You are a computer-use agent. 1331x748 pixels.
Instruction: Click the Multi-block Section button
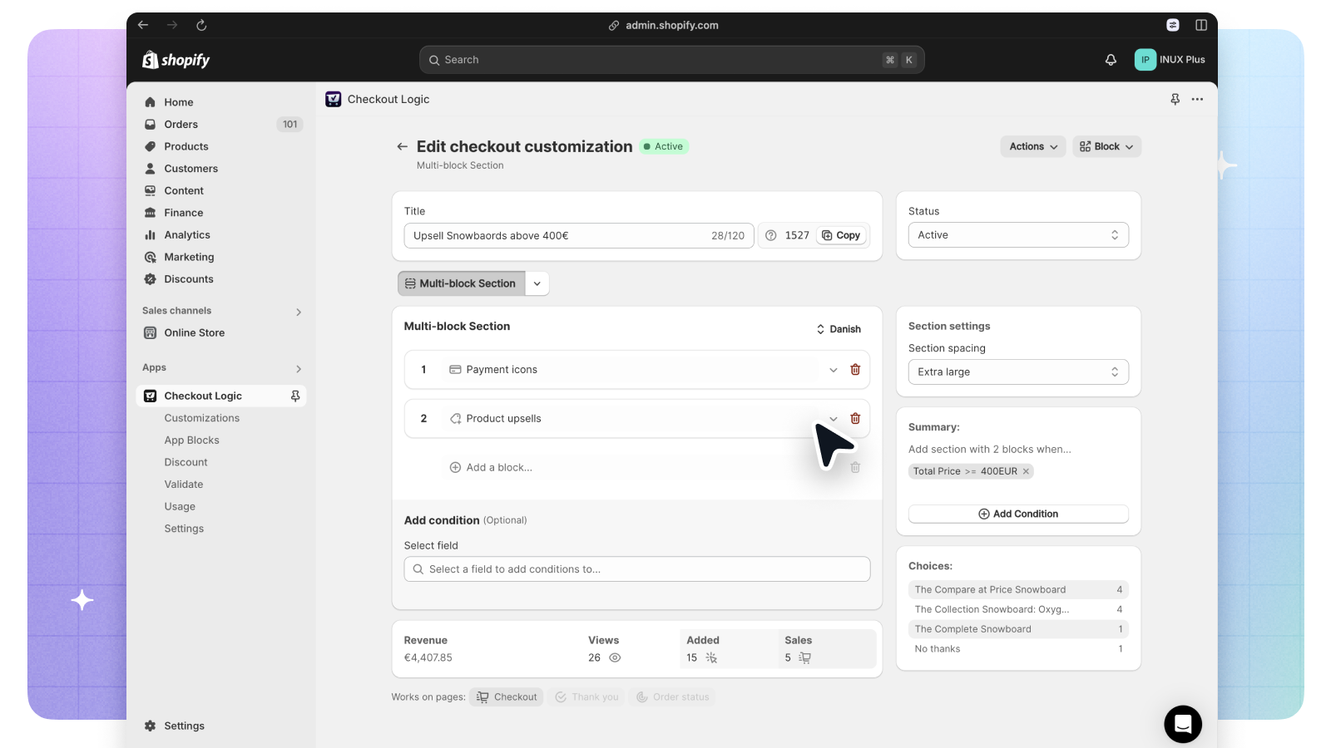(x=462, y=283)
